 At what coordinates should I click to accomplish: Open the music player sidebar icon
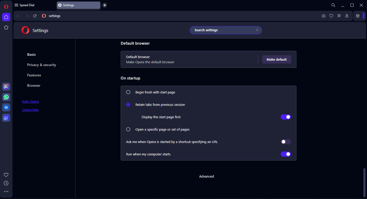[6, 118]
